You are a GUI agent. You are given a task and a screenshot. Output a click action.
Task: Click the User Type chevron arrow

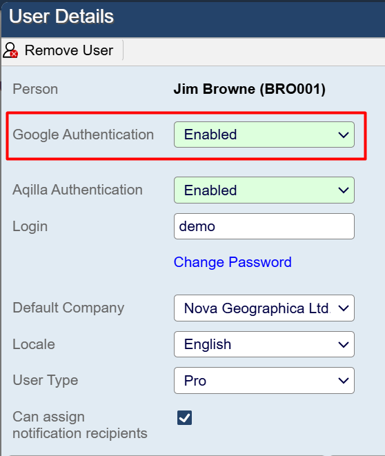[x=344, y=380]
